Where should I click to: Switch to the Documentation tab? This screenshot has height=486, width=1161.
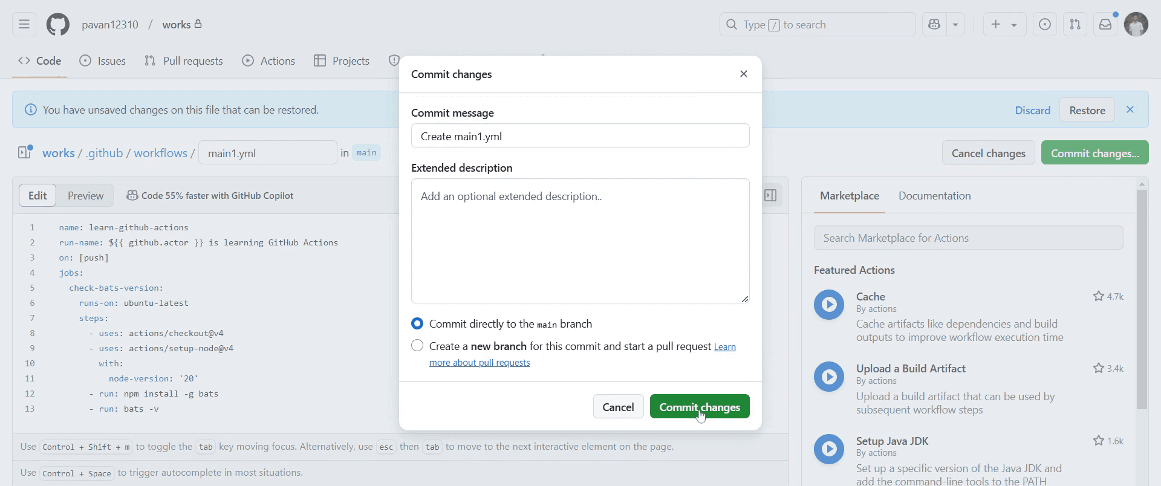click(x=934, y=196)
